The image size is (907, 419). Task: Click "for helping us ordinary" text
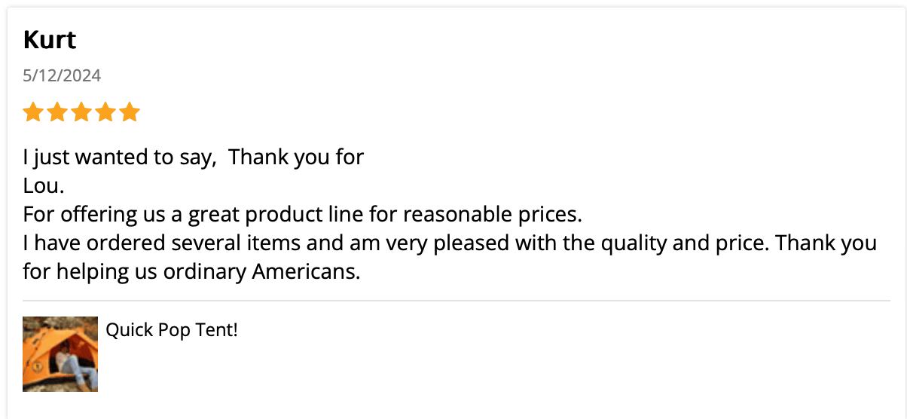tap(134, 271)
